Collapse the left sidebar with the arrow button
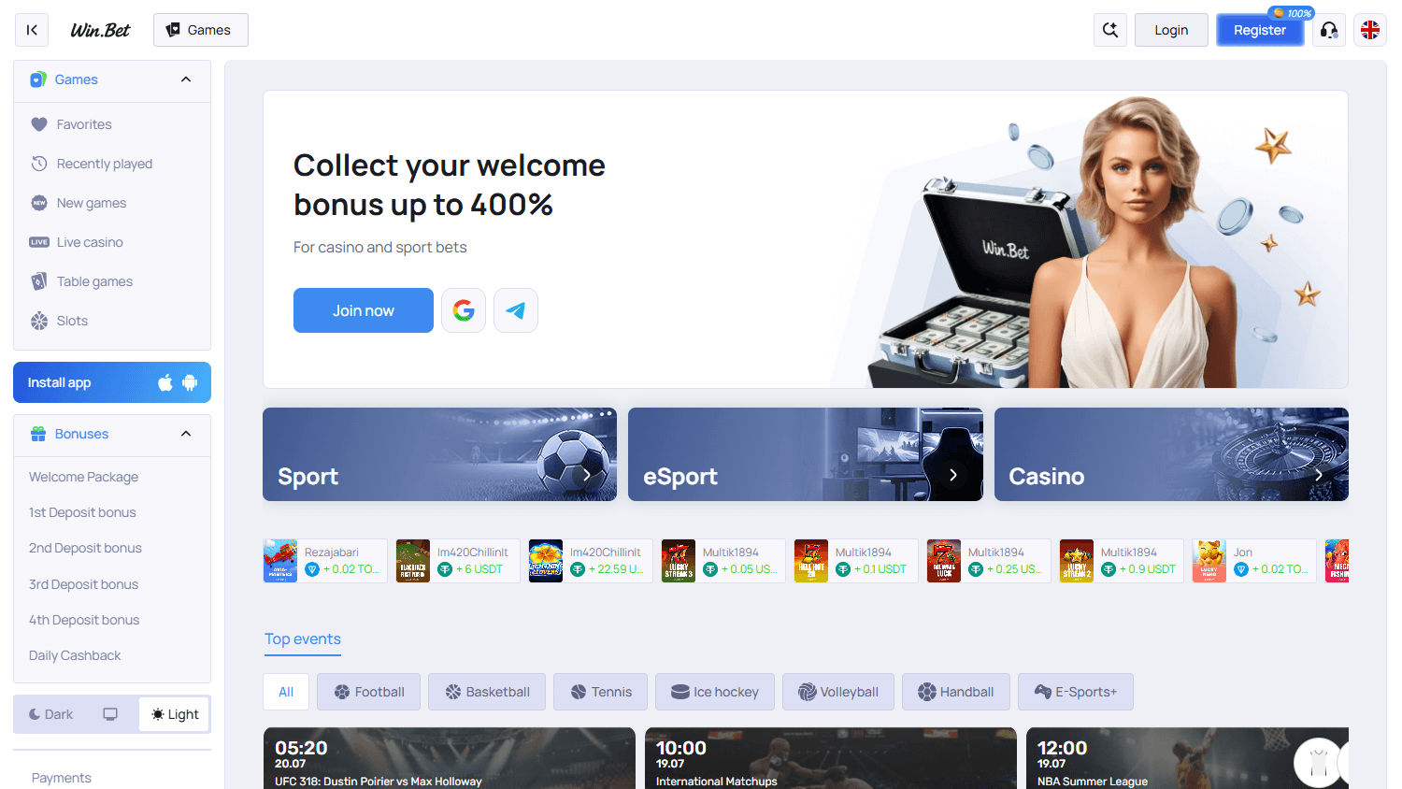Viewport: 1402px width, 789px height. (31, 29)
